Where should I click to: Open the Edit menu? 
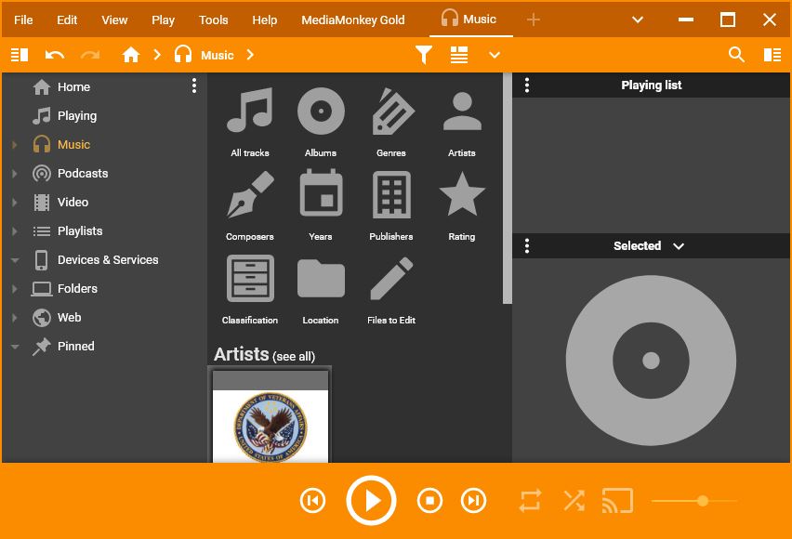(x=67, y=20)
